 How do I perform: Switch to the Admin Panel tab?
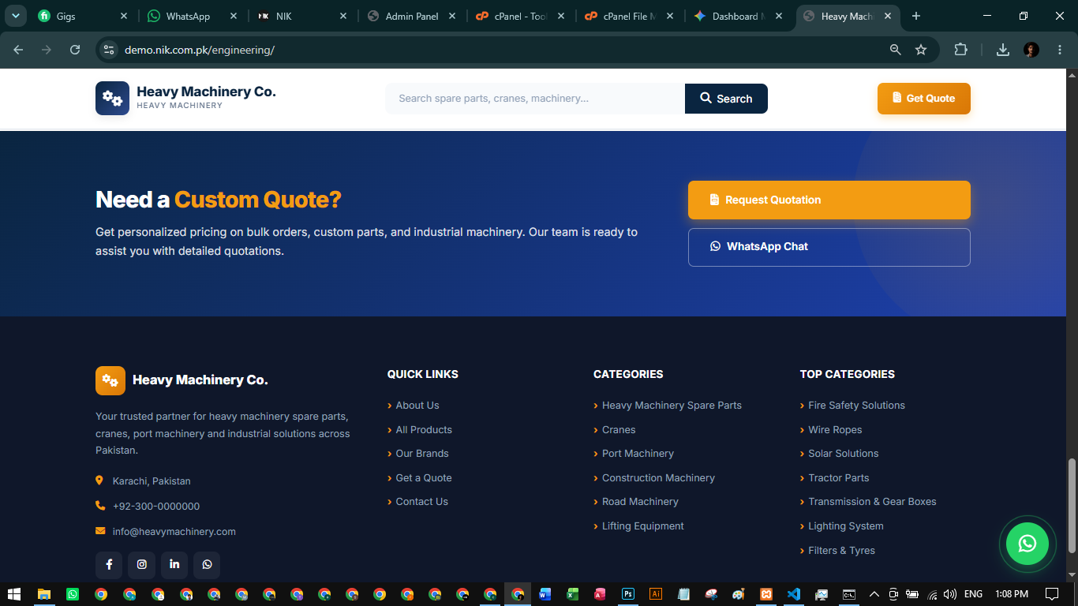(412, 16)
